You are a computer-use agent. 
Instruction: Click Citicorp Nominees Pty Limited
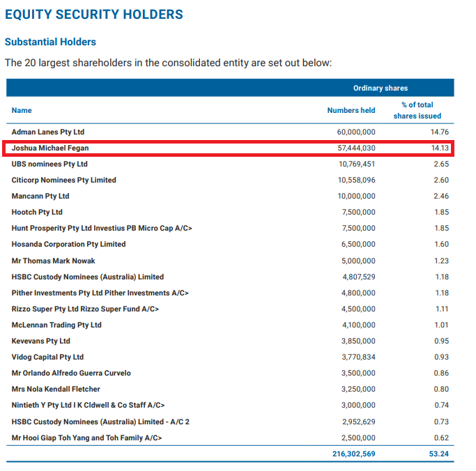coord(63,180)
